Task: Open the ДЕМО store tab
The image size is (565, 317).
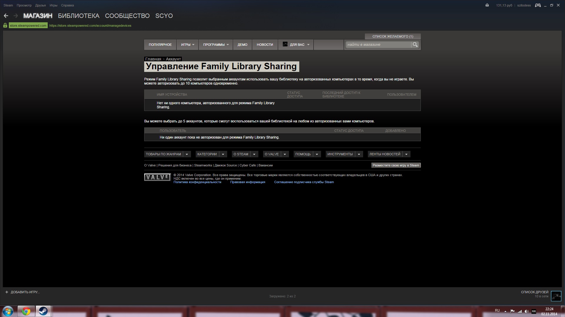Action: 242,45
